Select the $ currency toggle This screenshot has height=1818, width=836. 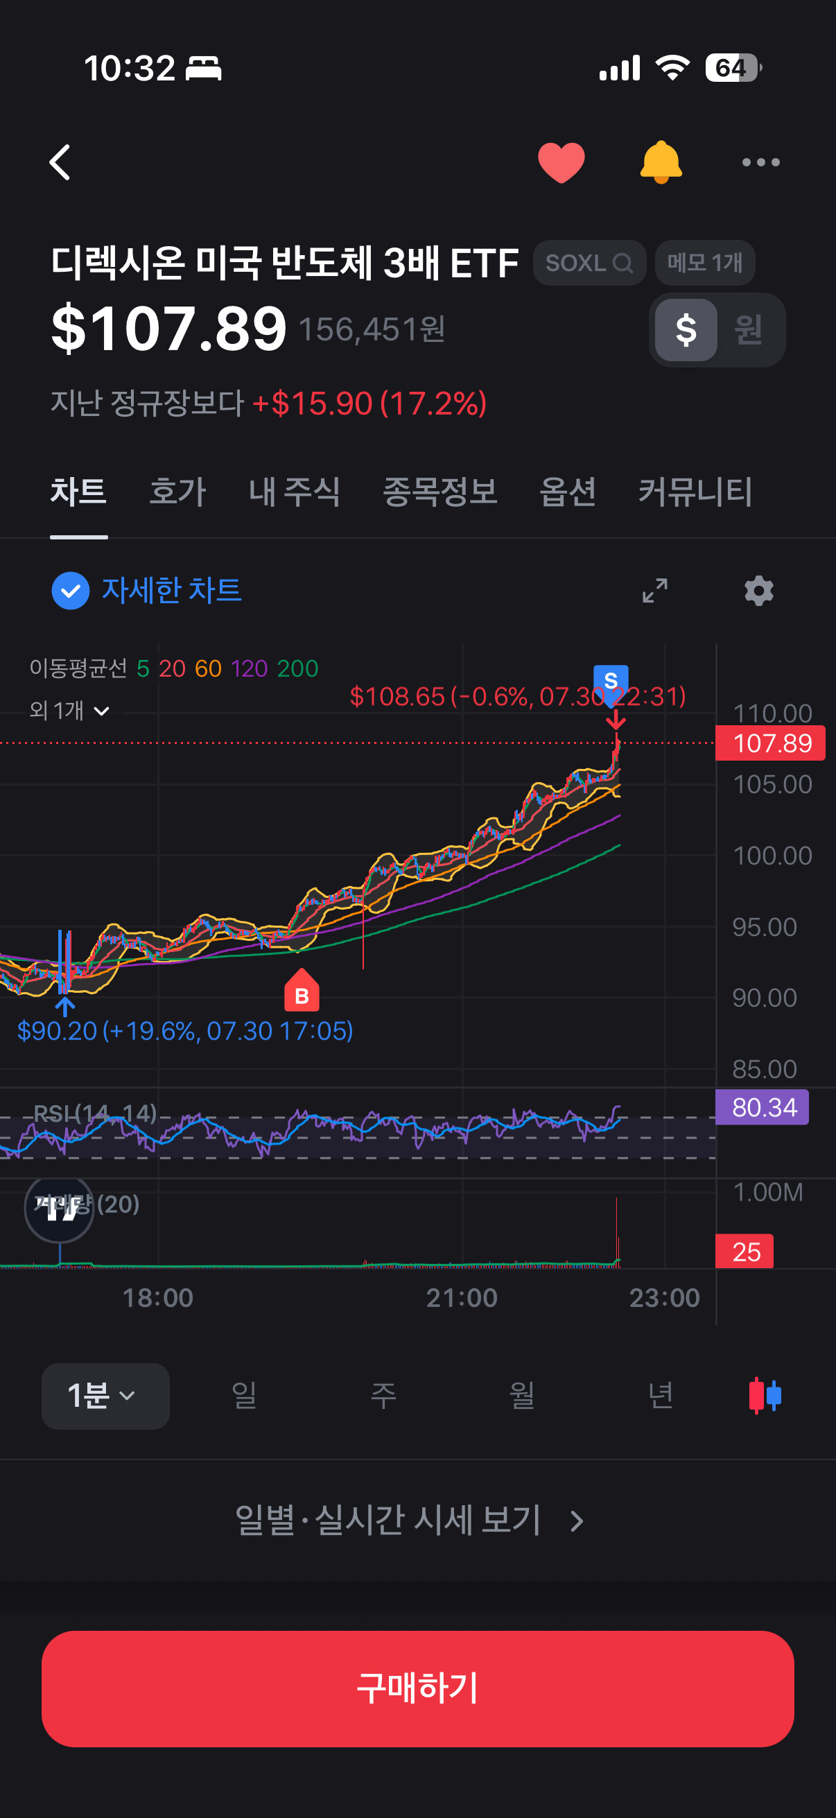pyautogui.click(x=686, y=329)
